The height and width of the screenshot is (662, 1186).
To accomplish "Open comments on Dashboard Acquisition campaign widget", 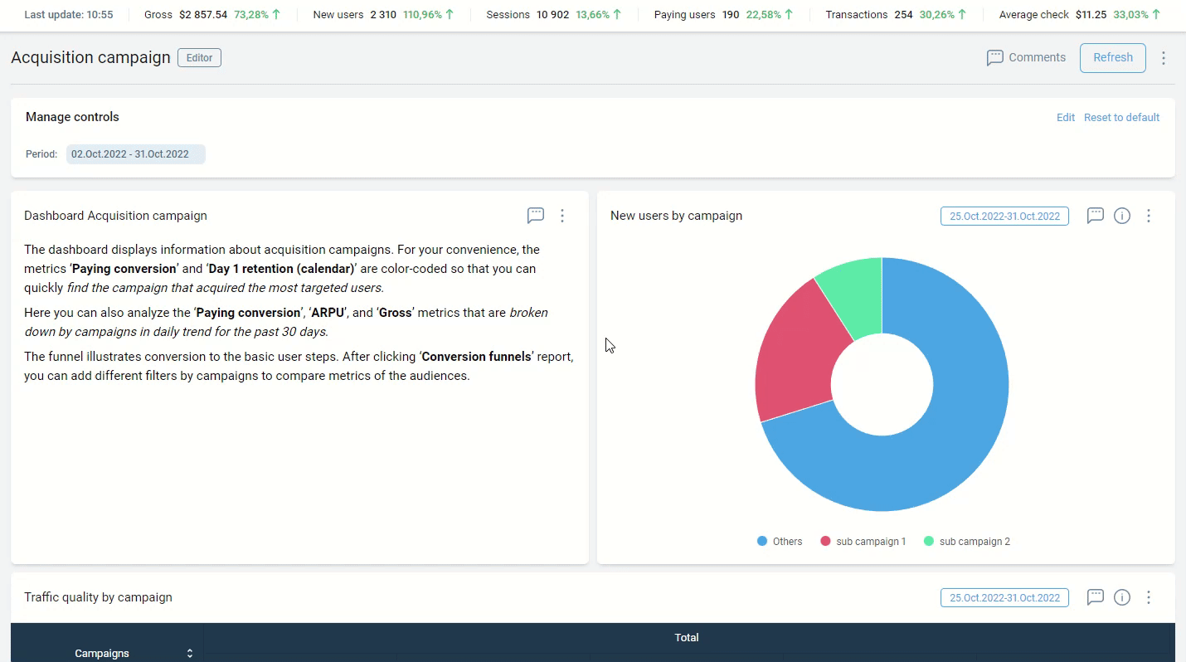I will (536, 216).
